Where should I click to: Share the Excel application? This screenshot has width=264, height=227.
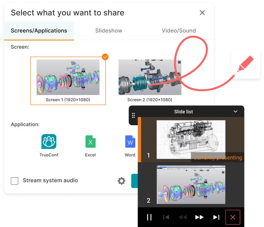[x=90, y=142]
